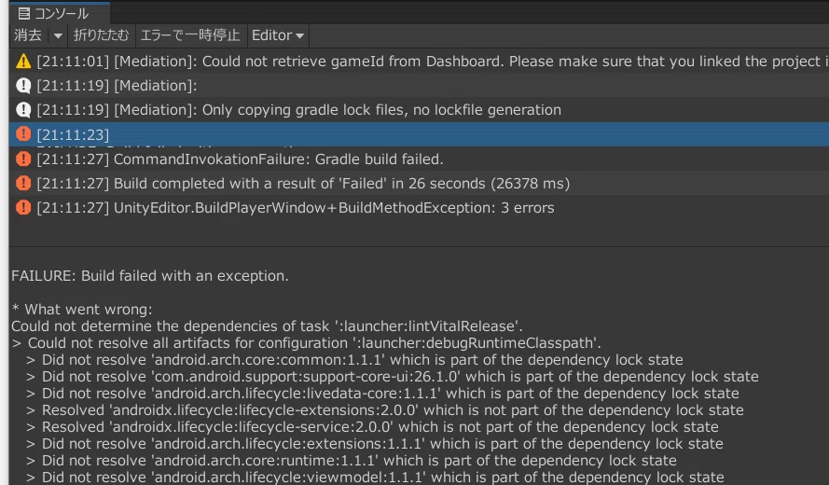Click the warning icon on the gameId log entry
Image resolution: width=829 pixels, height=485 pixels.
pos(23,62)
